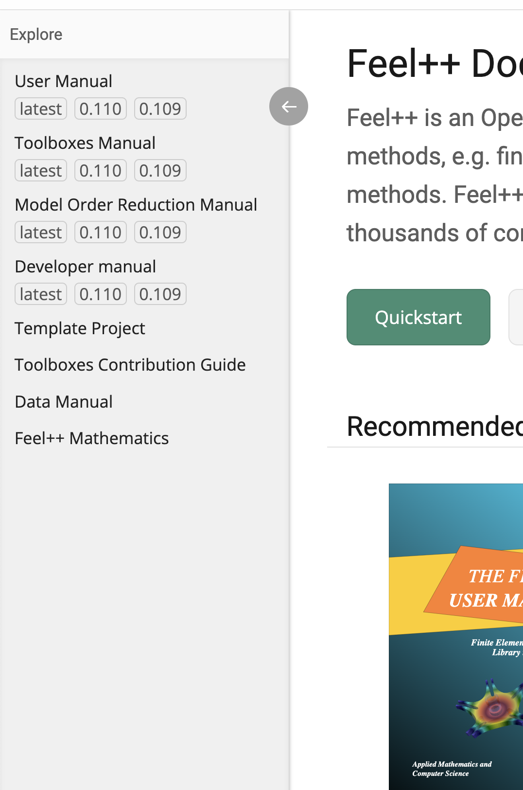The height and width of the screenshot is (790, 523).
Task: Select User Manual latest version
Action: click(41, 108)
